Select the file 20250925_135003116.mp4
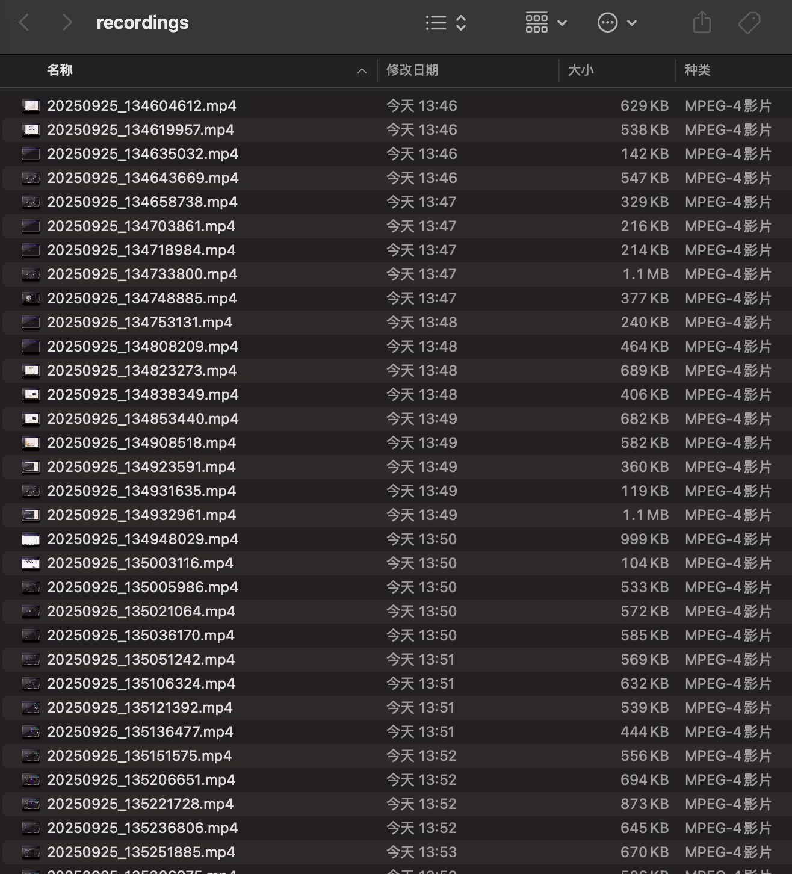 [x=141, y=563]
